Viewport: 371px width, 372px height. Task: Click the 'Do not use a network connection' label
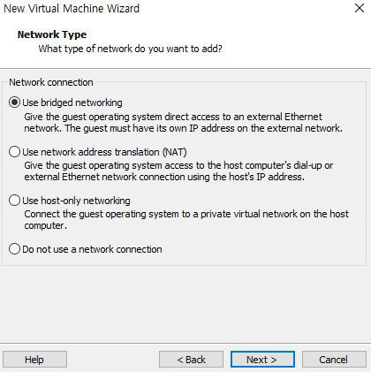(x=92, y=249)
